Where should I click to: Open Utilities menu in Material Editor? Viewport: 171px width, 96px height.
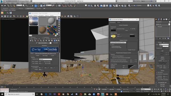pyautogui.click(x=52, y=15)
